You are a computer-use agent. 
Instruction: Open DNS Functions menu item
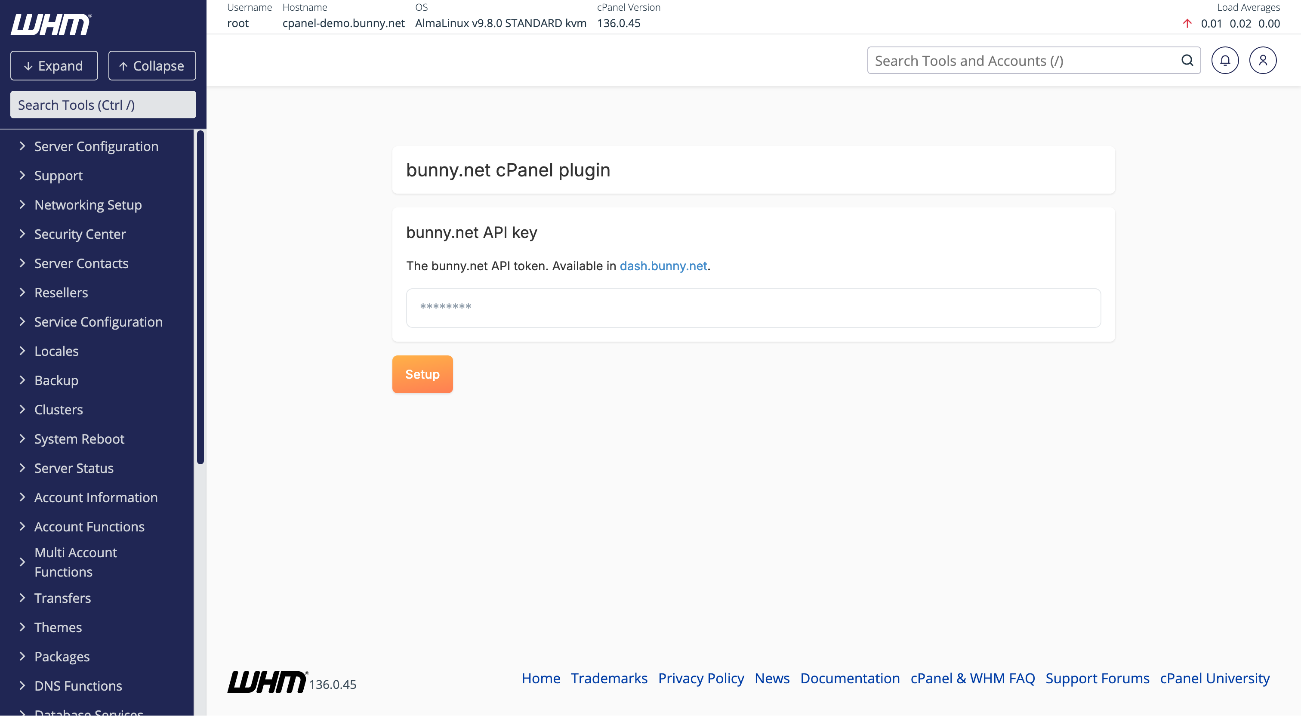[x=78, y=686]
